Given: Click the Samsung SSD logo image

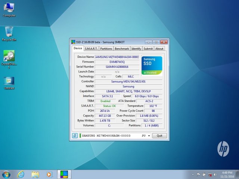Looking at the screenshot, I should tap(152, 65).
